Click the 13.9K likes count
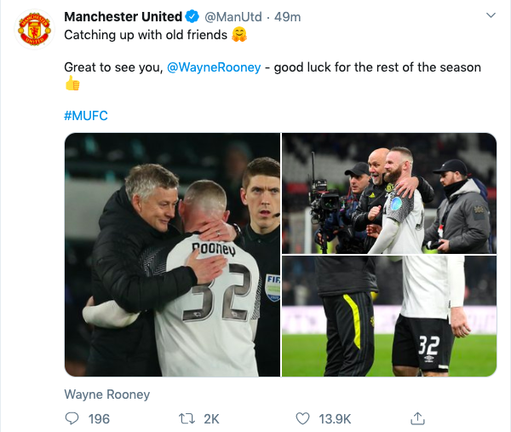The height and width of the screenshot is (432, 511). (333, 418)
